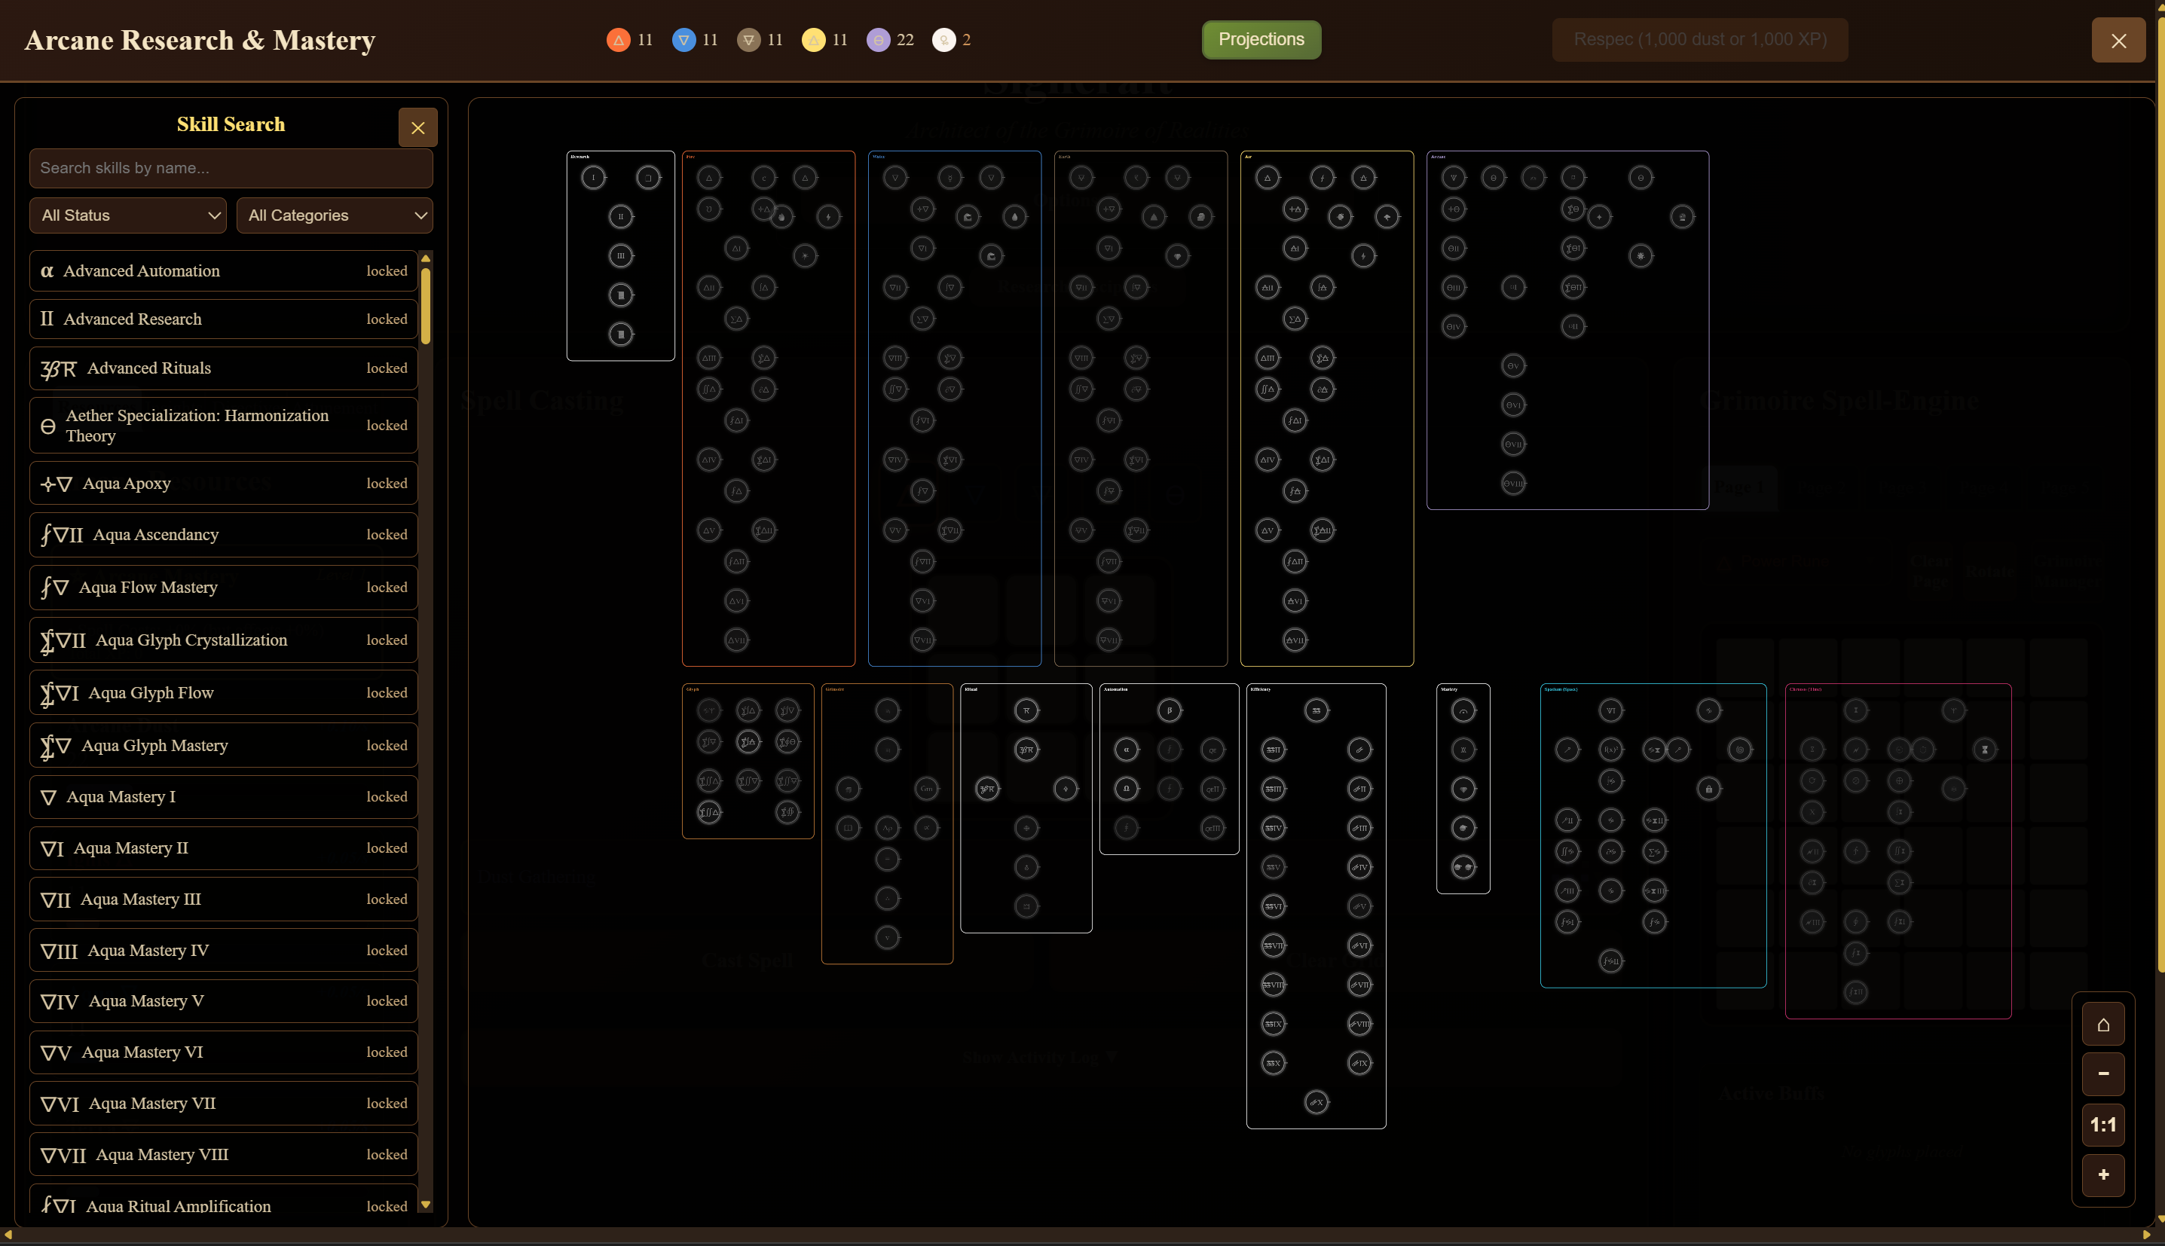Open the All Status dropdown
This screenshot has height=1246, width=2165.
[128, 215]
